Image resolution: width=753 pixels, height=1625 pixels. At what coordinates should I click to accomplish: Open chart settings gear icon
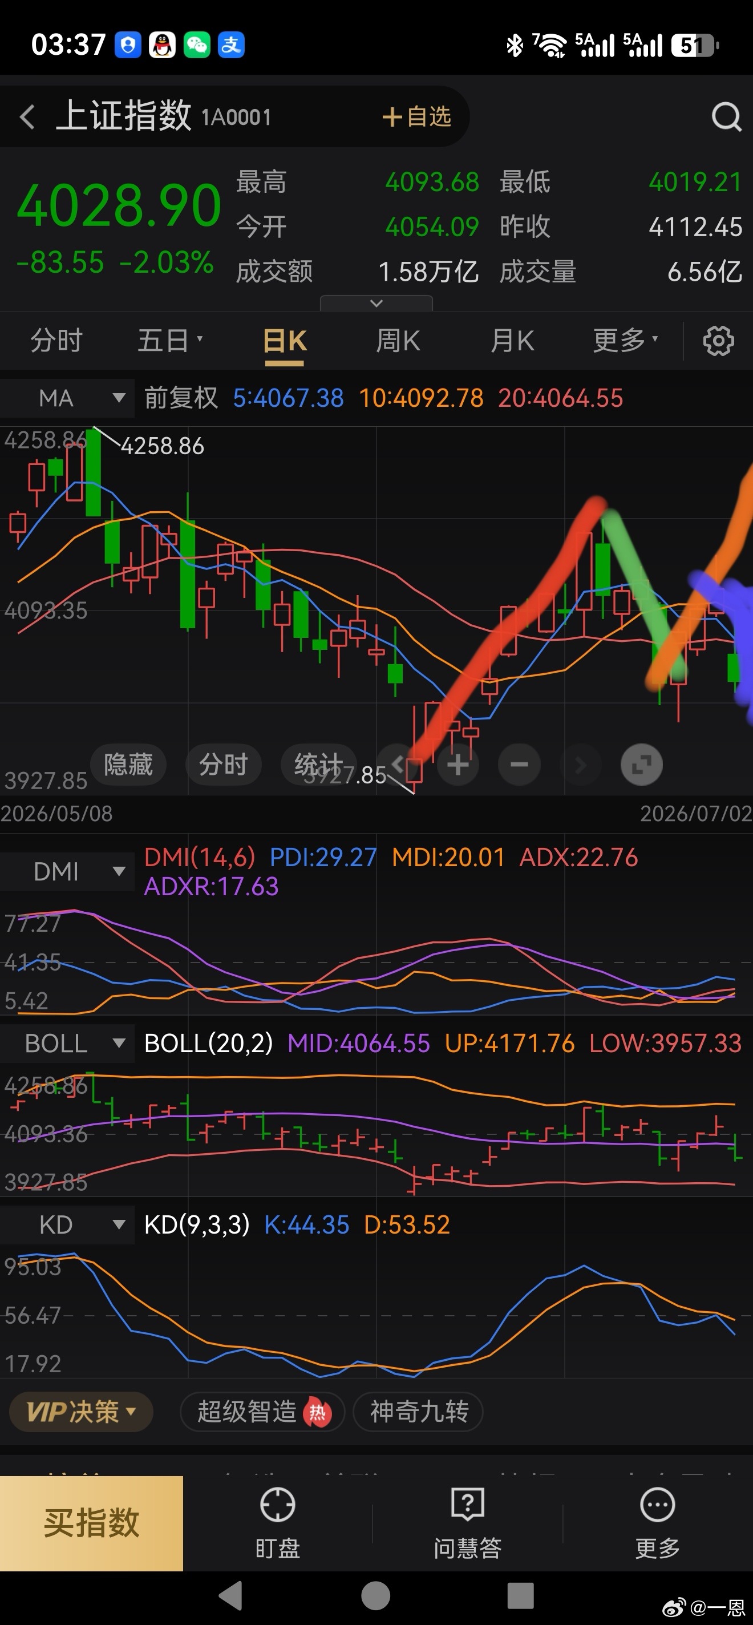click(x=718, y=341)
